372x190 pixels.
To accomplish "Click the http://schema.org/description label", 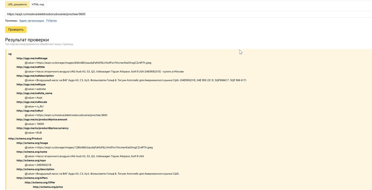I will point(36,169).
